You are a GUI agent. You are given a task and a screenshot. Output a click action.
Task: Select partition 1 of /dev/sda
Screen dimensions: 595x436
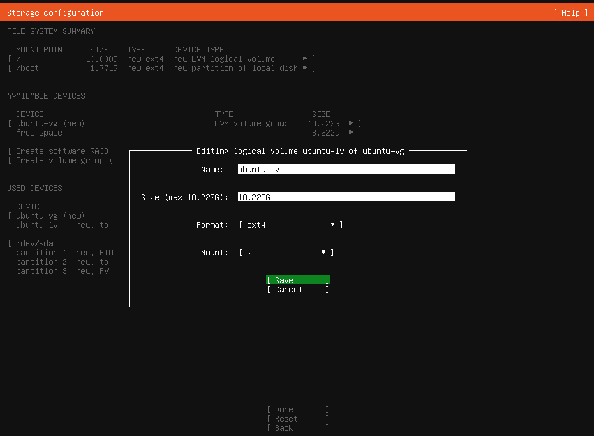[x=65, y=253]
